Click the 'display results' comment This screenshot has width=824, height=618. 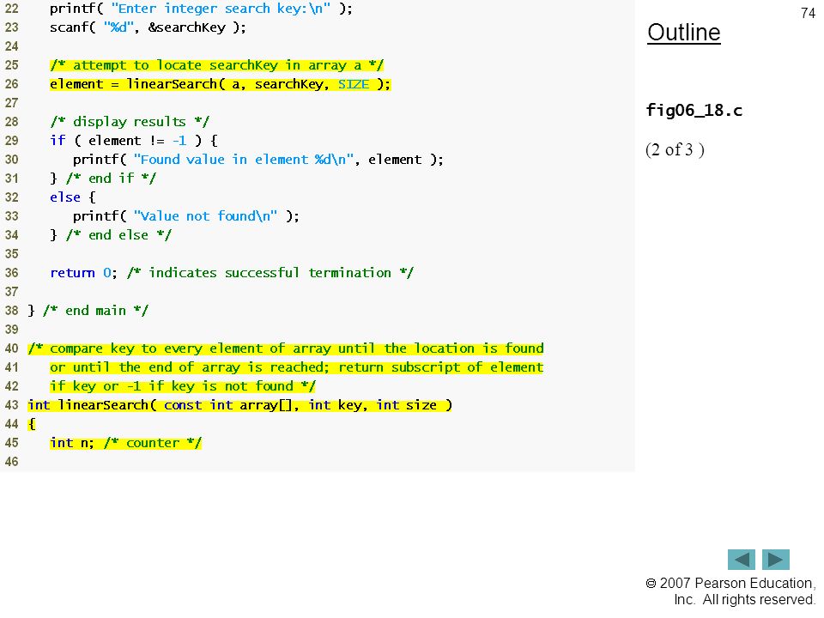(x=130, y=122)
